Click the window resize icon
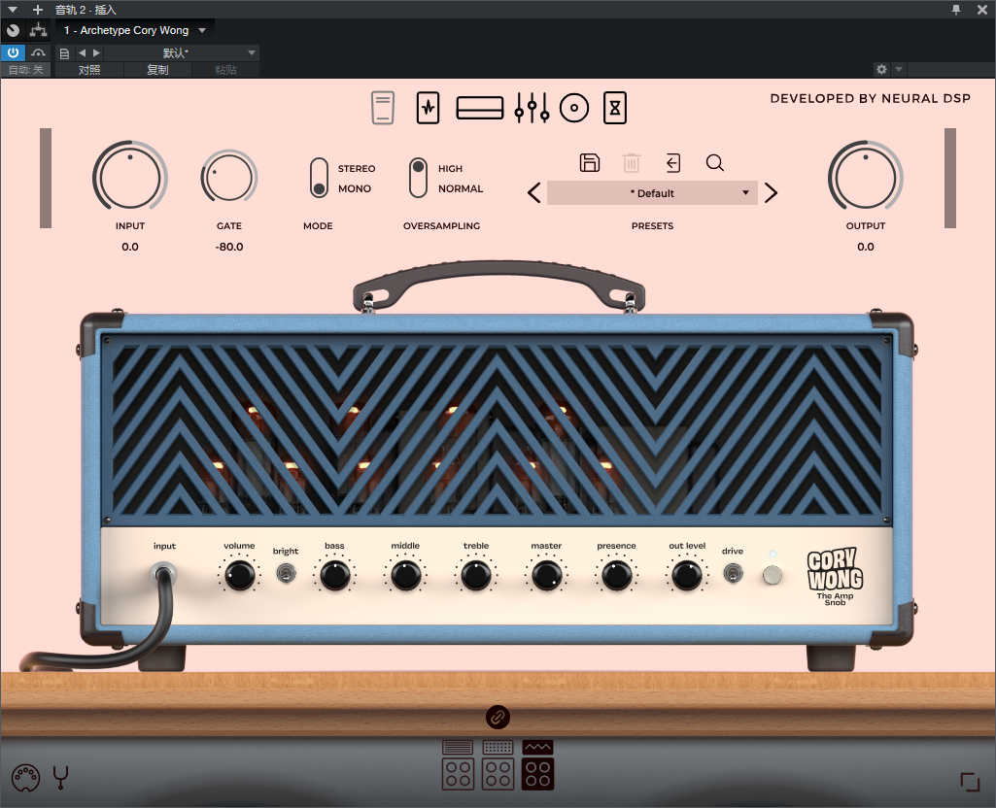 point(970,782)
